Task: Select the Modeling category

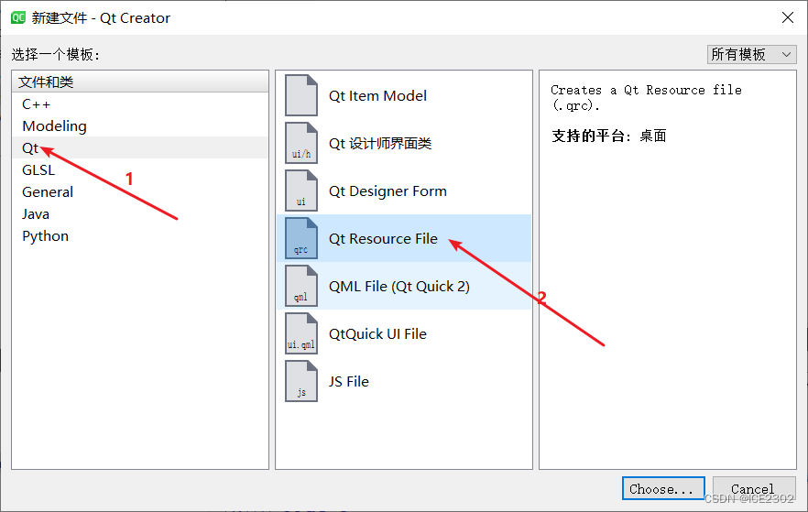Action: click(x=140, y=126)
